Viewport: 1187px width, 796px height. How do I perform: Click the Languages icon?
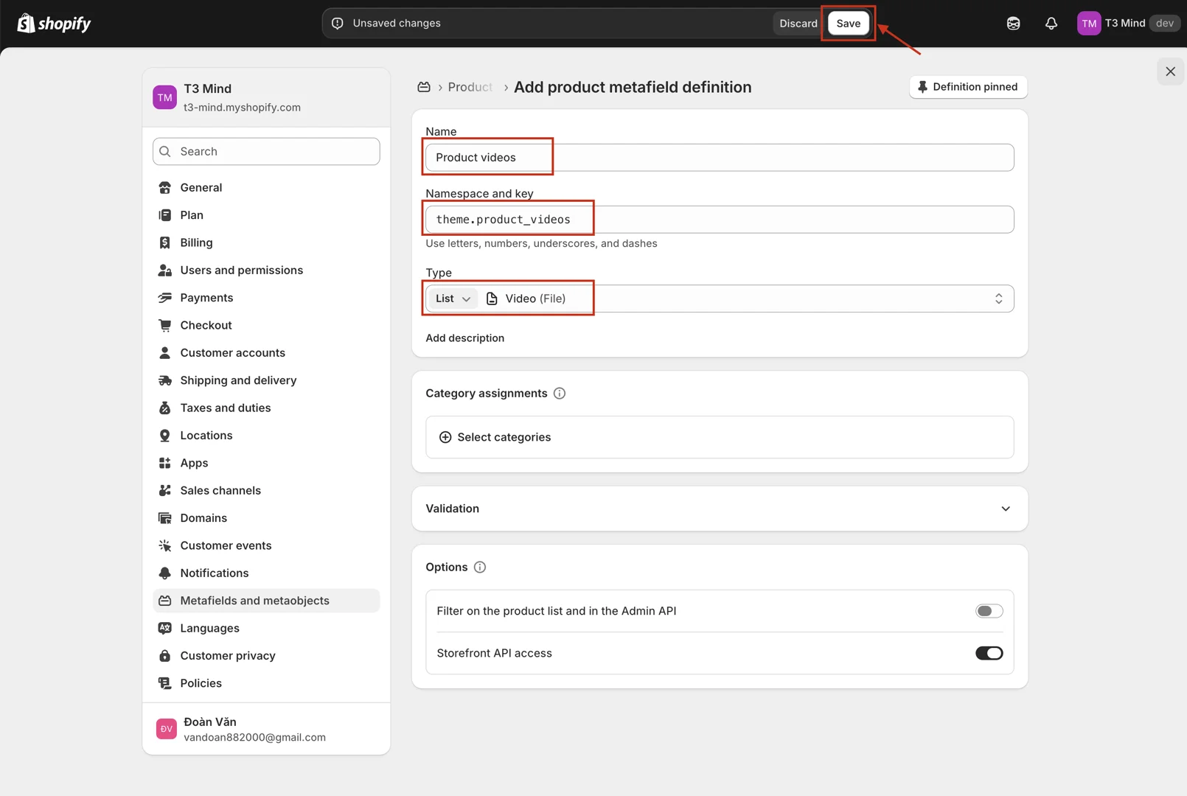click(165, 628)
